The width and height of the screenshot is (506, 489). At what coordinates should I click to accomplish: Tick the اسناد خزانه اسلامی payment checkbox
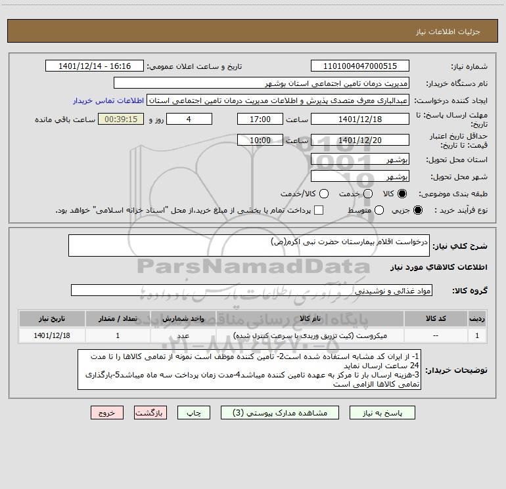coord(319,210)
